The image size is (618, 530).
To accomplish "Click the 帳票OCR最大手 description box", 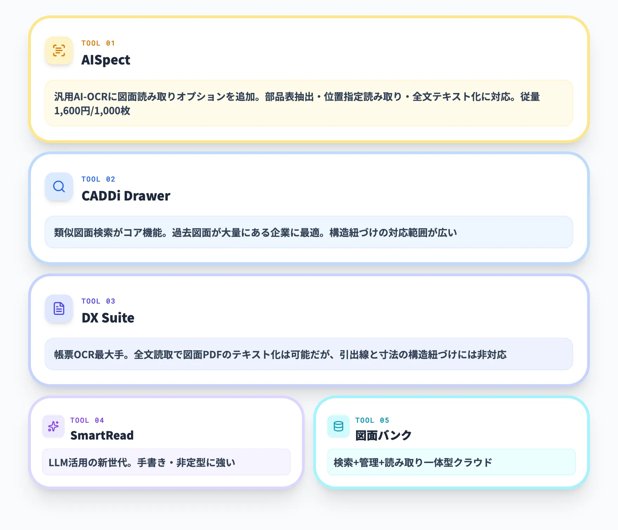I will [308, 354].
